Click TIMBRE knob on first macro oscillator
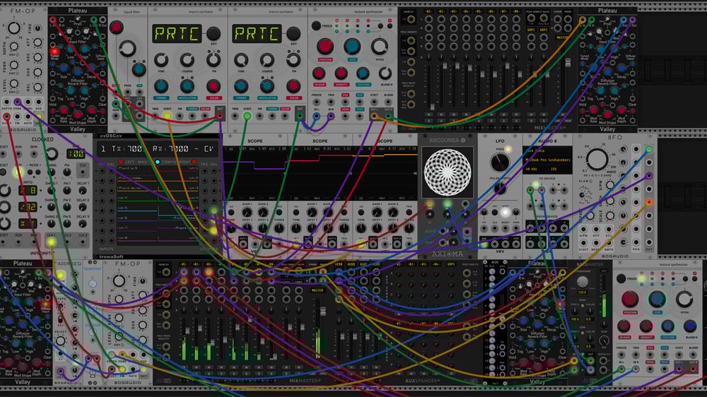 pyautogui.click(x=161, y=85)
